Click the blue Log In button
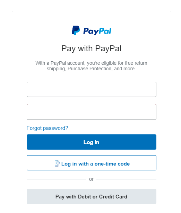Screen dimensions: 181x213 point(92,142)
